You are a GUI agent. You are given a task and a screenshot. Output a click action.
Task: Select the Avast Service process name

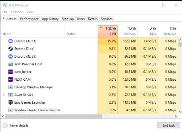coord(24,95)
